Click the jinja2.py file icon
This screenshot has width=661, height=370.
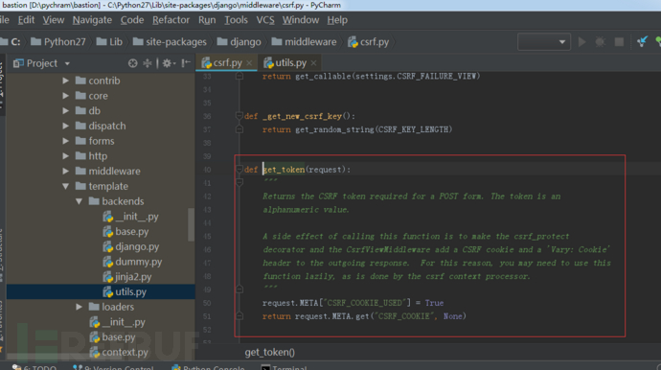click(108, 277)
